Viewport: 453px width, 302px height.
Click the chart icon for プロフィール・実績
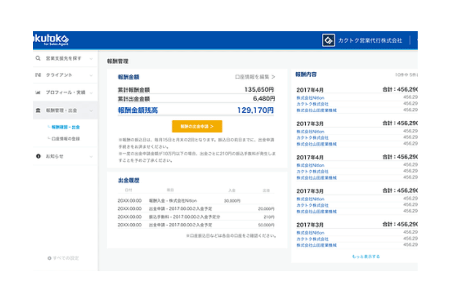point(38,92)
